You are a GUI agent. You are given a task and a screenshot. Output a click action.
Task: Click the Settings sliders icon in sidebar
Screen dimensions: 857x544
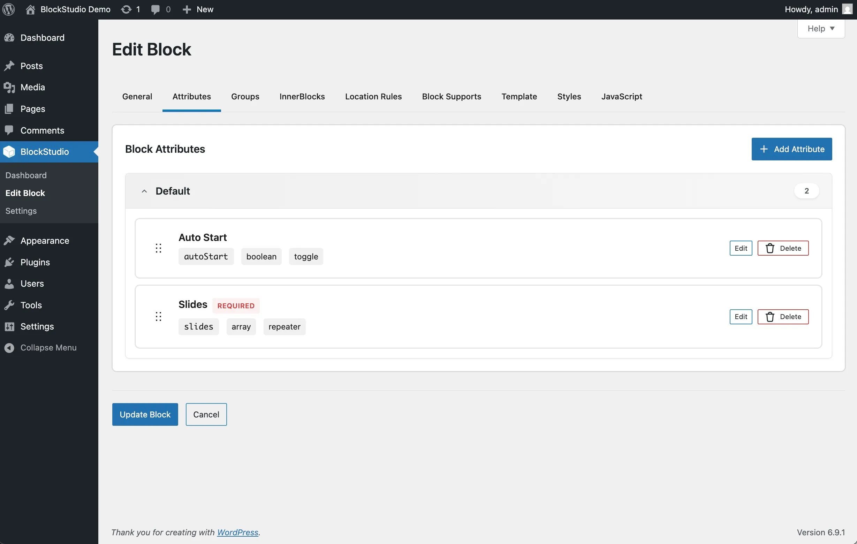10,326
